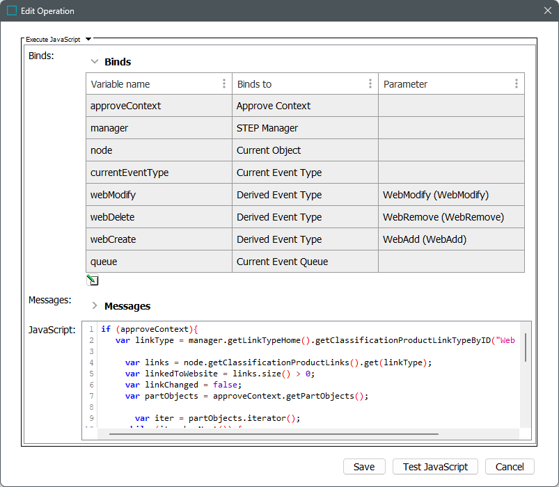Cancel editing the operation
The height and width of the screenshot is (487, 559).
point(510,467)
